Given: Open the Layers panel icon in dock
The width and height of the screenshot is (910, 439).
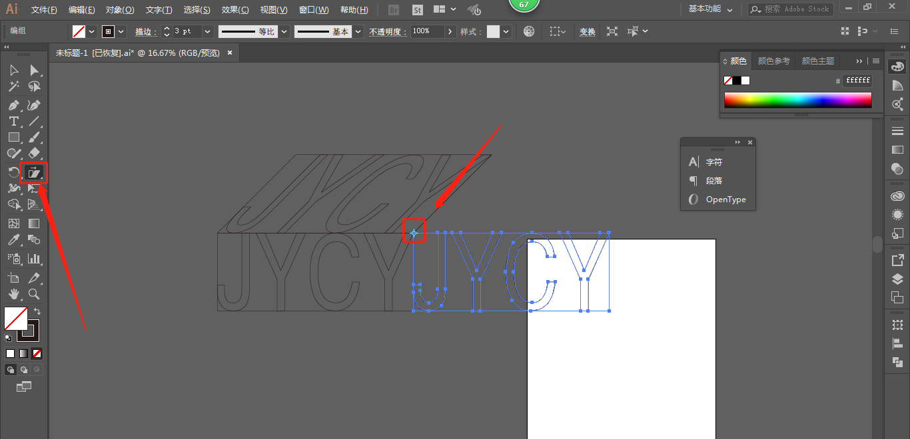Looking at the screenshot, I should tap(897, 279).
